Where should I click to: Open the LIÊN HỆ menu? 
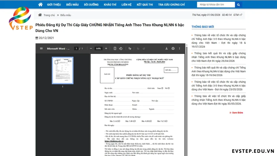click(126, 5)
